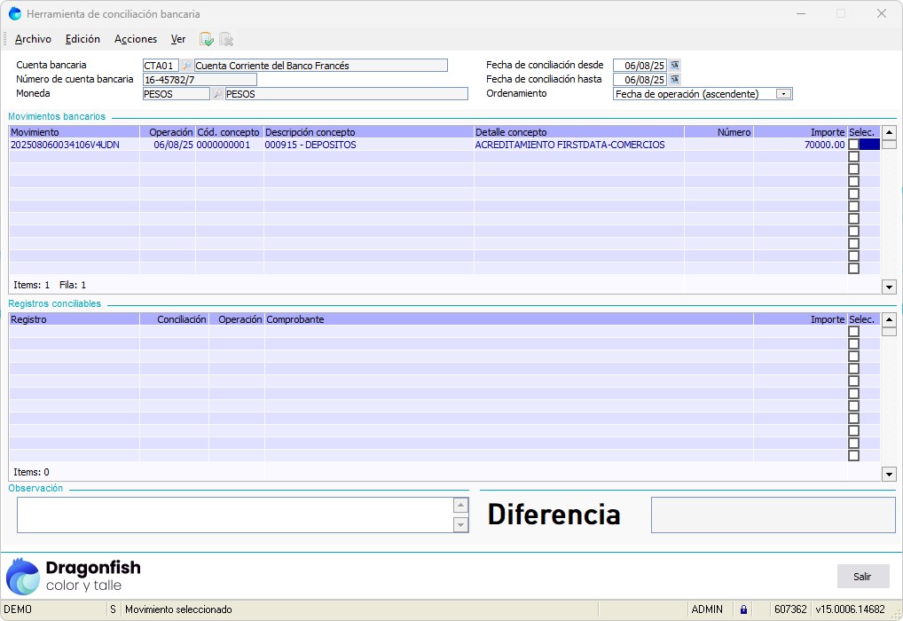Click the search icon beside Moneda field

[x=217, y=94]
